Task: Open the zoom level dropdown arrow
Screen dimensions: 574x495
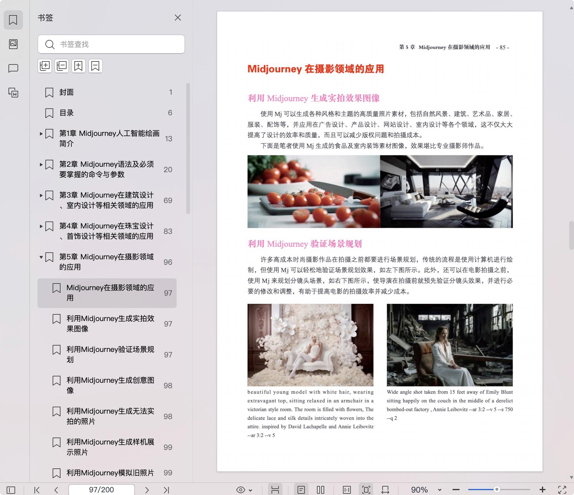Action: tap(440, 490)
